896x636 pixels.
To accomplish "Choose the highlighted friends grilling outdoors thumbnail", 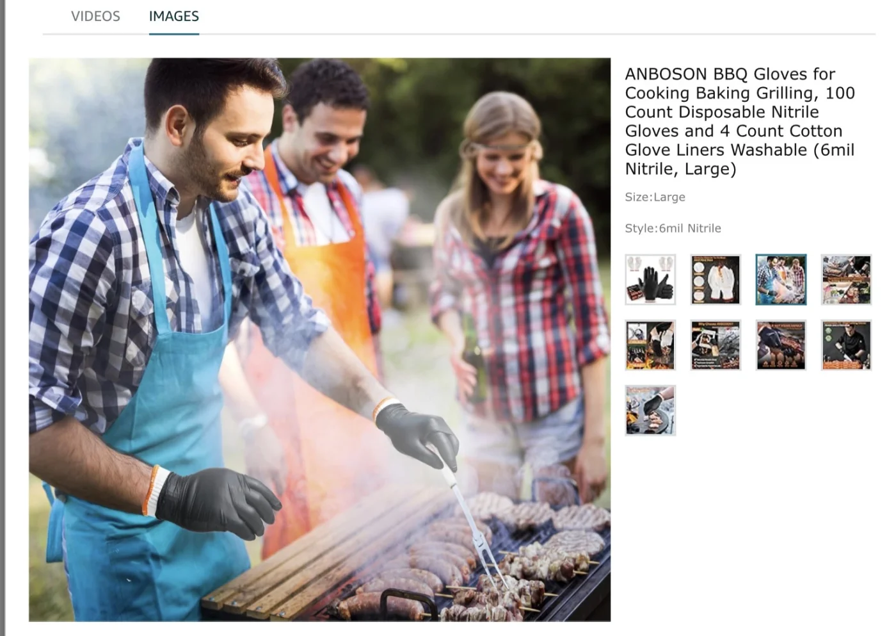I will 781,279.
